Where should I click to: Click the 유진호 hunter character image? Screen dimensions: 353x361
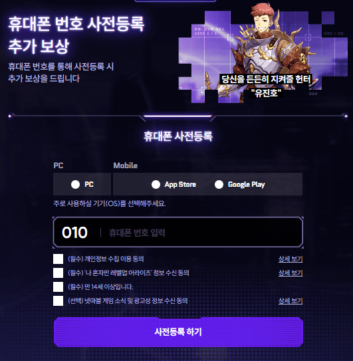263,54
